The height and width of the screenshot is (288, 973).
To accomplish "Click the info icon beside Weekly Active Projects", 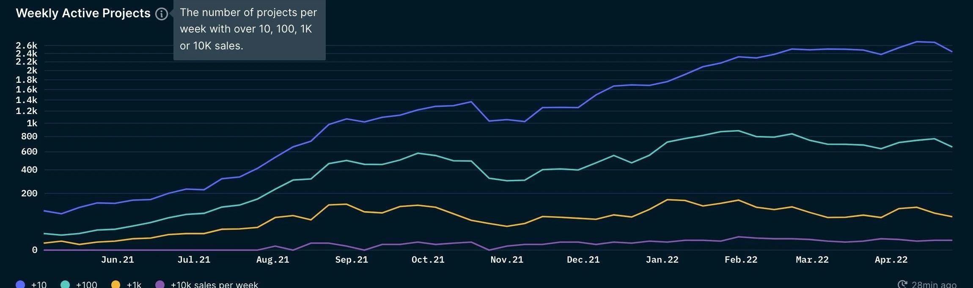I will point(161,14).
